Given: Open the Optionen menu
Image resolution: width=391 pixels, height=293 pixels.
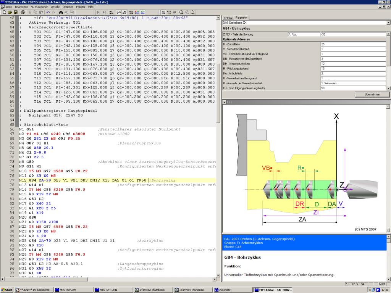Looking at the screenshot, I should [68, 7].
